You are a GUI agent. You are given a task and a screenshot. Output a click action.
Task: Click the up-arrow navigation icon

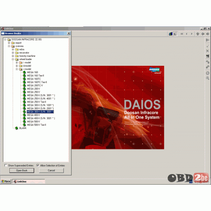(x=198, y=34)
